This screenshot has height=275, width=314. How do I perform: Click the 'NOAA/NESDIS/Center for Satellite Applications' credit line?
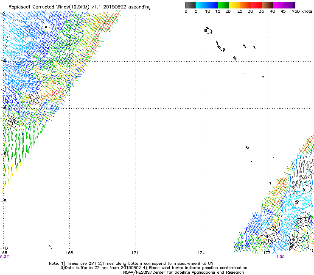183,272
